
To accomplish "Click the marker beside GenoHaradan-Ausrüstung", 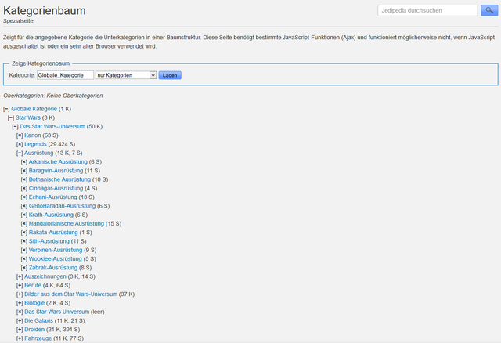I will tap(24, 206).
